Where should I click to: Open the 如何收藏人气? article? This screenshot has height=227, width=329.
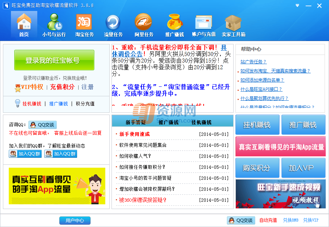pyautogui.click(x=135, y=156)
